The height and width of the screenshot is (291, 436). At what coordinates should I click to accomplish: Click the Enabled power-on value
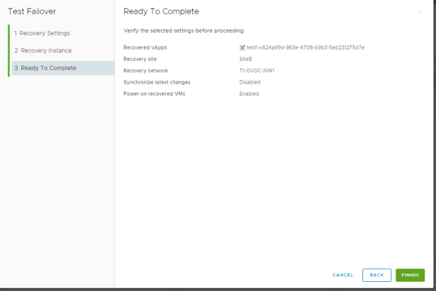point(249,93)
